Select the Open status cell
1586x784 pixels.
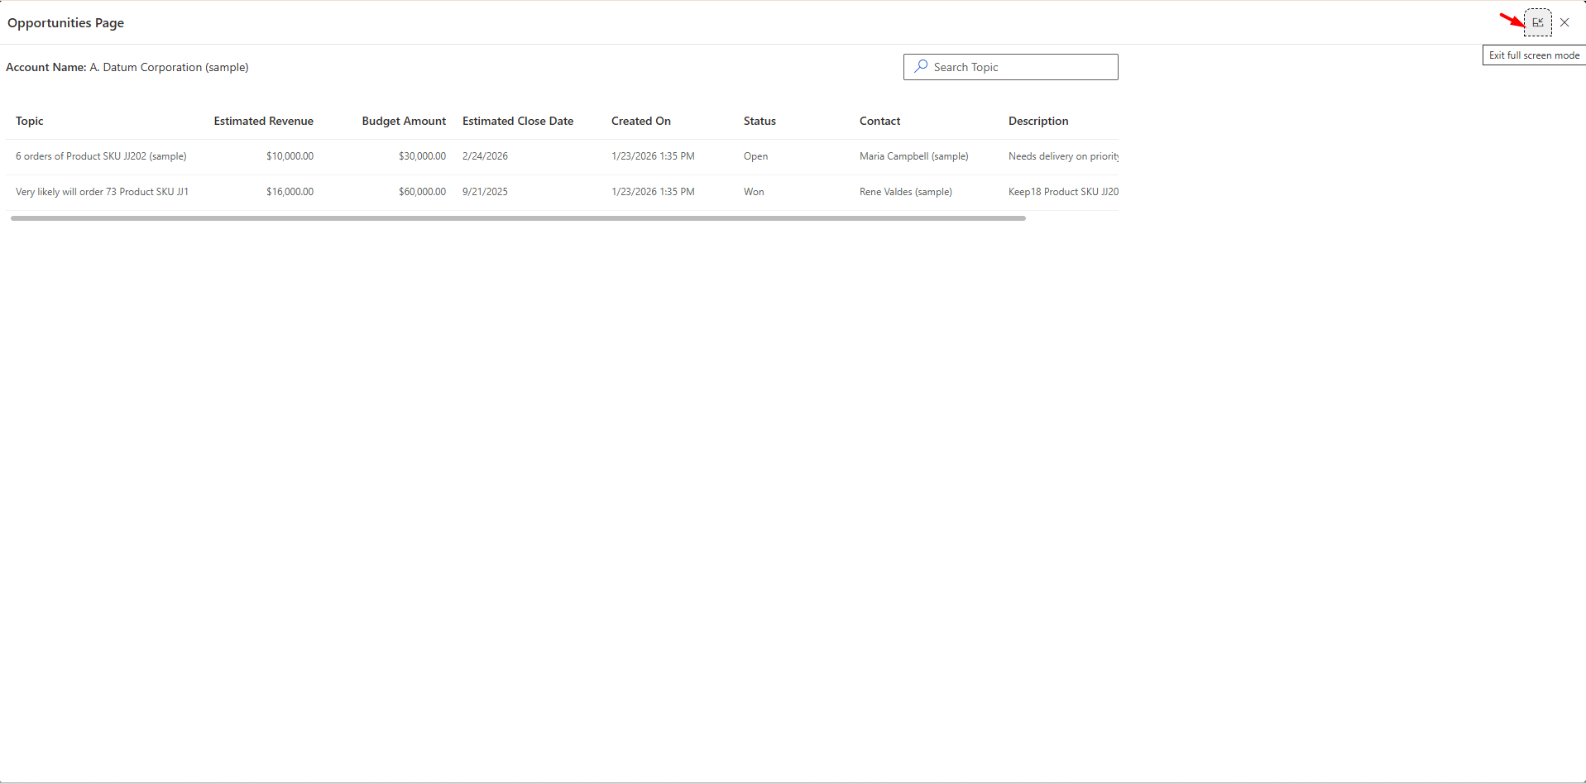tap(755, 156)
